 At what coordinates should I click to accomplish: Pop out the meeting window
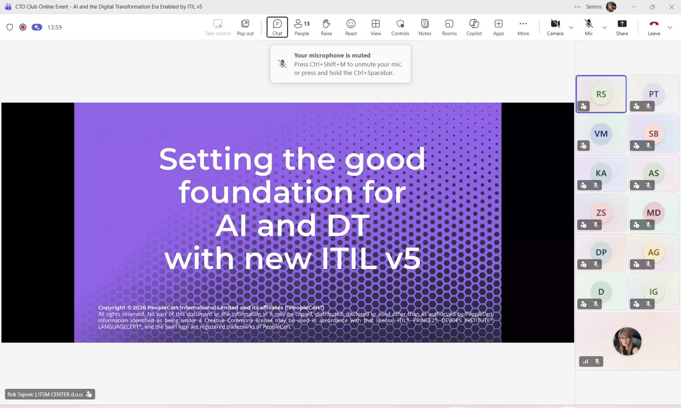[x=245, y=27]
